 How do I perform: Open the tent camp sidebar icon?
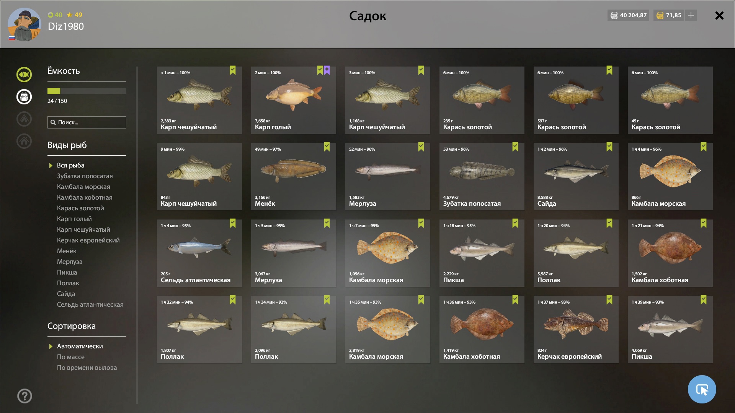tap(24, 119)
